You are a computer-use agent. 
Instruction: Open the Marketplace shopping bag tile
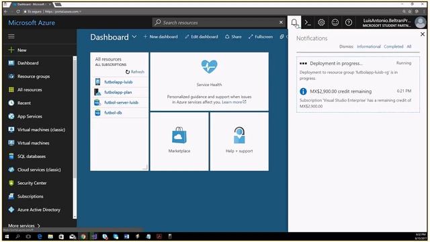pyautogui.click(x=179, y=142)
